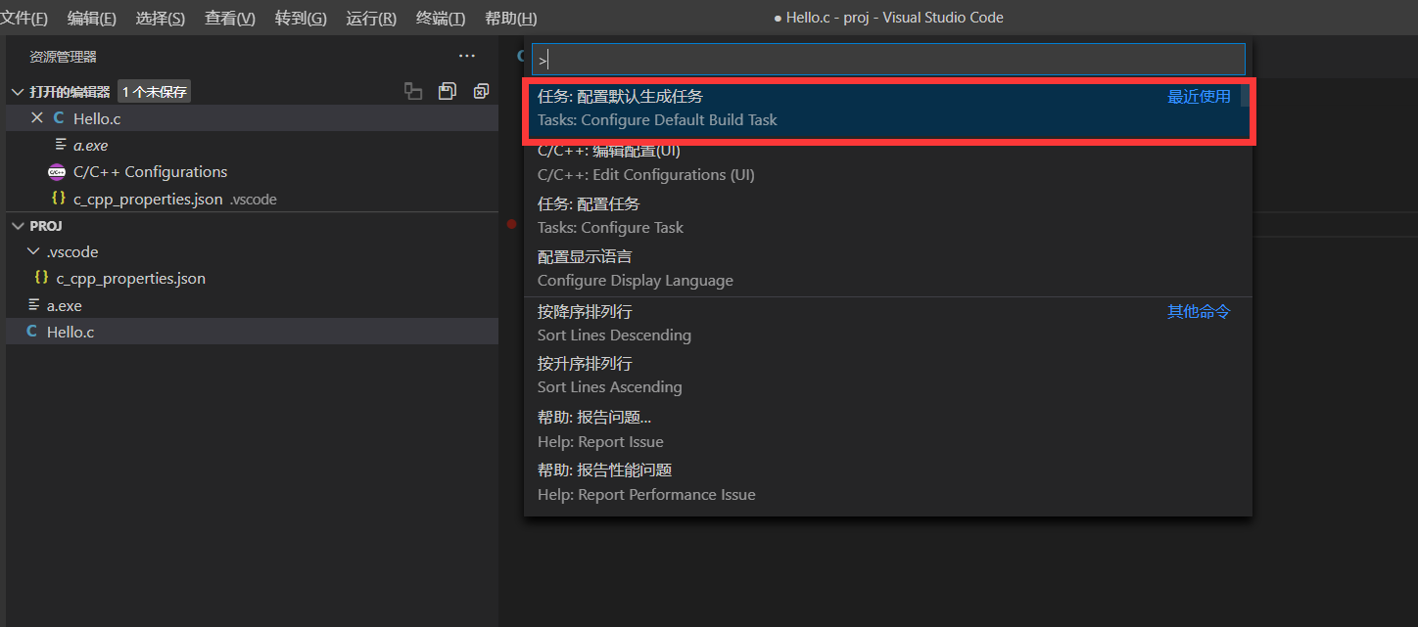Click the 1 个未保存 badge

point(154,92)
